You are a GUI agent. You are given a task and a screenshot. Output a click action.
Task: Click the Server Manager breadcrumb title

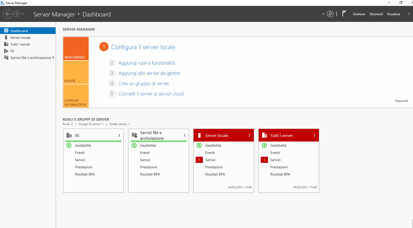(x=54, y=14)
